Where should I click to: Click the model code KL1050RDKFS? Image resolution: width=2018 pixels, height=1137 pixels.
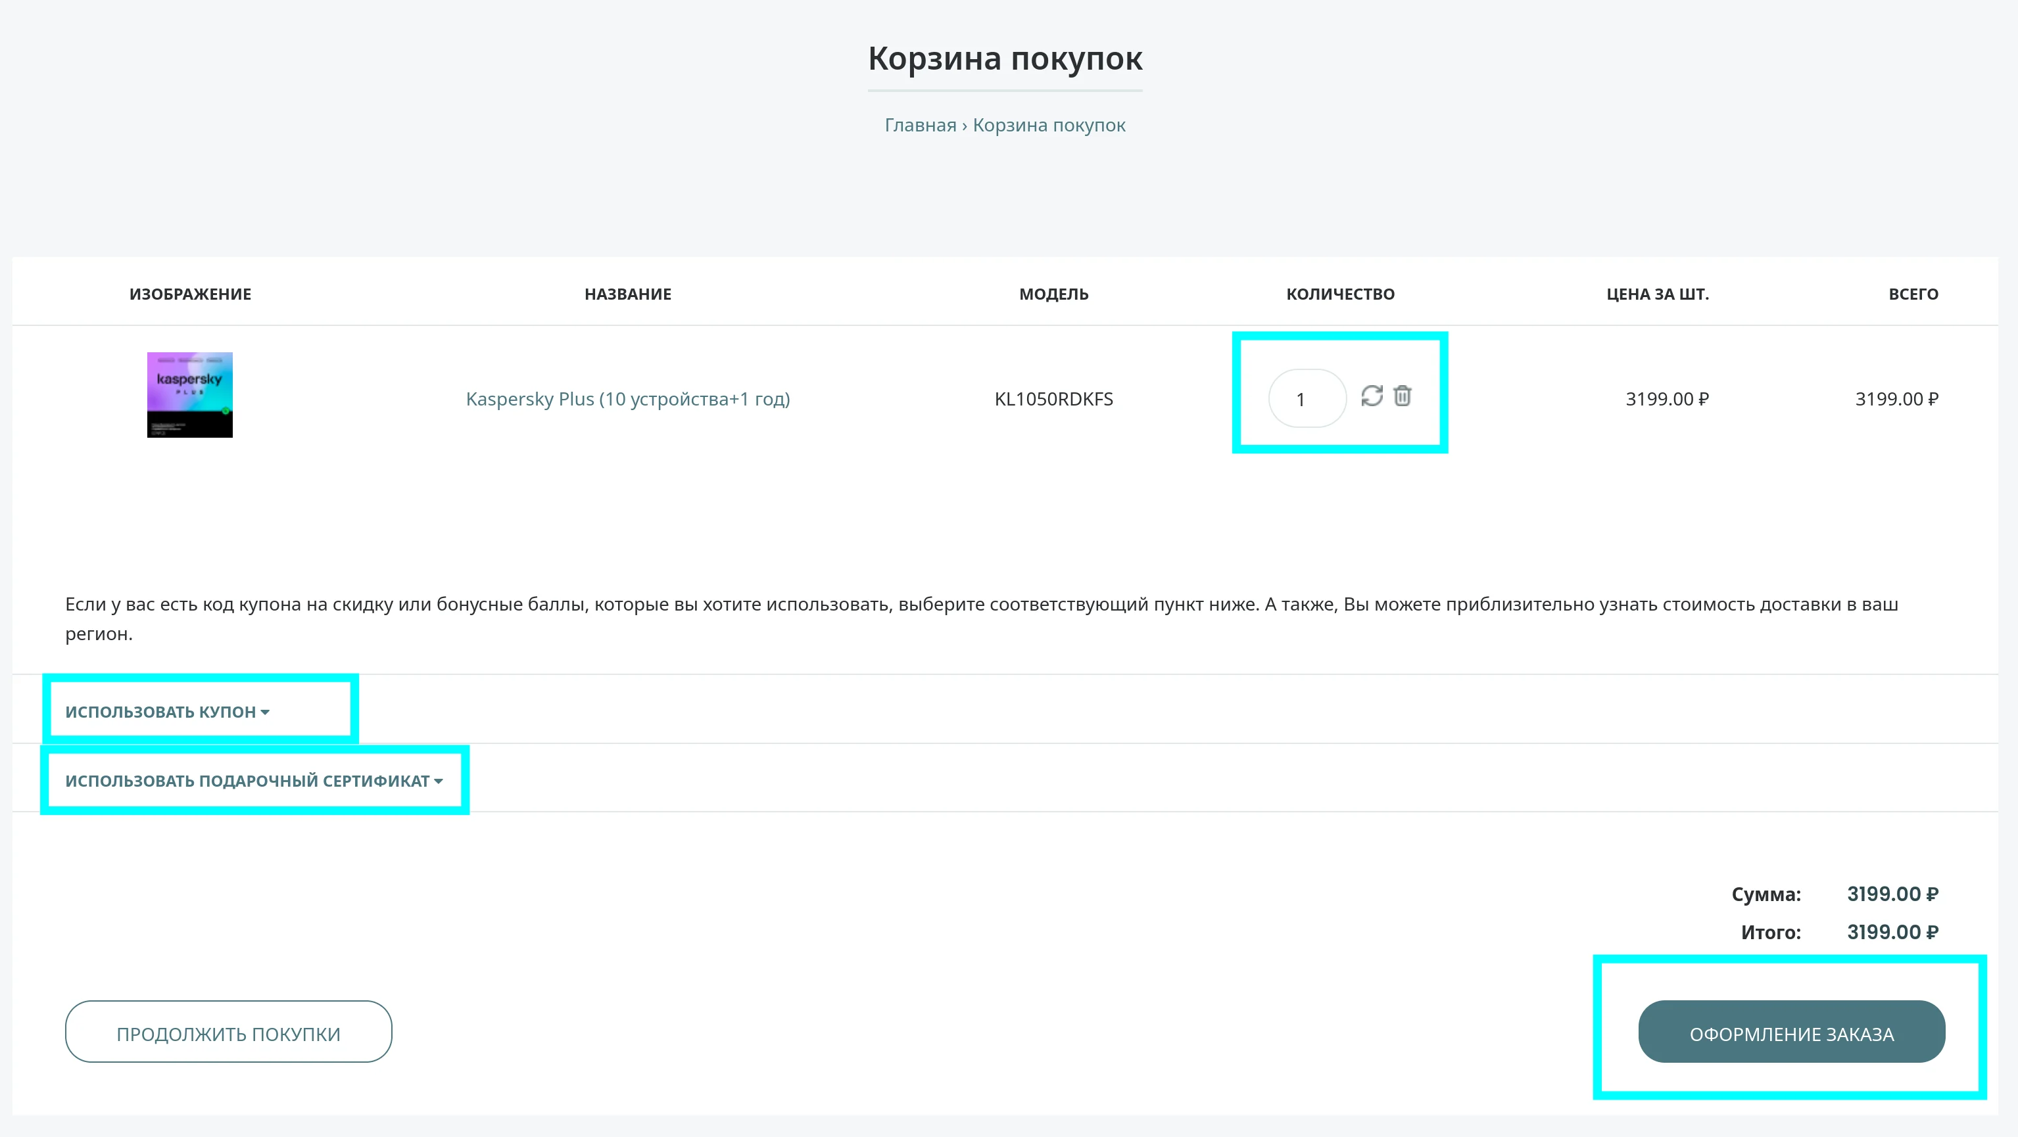click(1053, 400)
